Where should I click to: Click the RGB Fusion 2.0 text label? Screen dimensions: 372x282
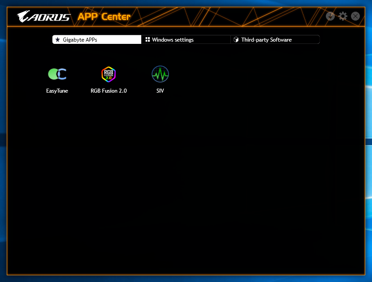(108, 91)
